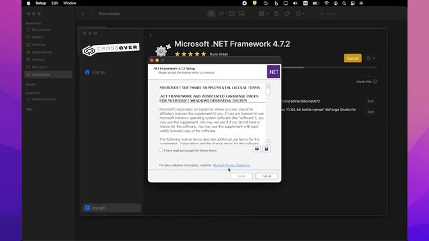The image size is (429, 241).
Task: Click Finder Share toolbar icon
Action: (x=277, y=13)
